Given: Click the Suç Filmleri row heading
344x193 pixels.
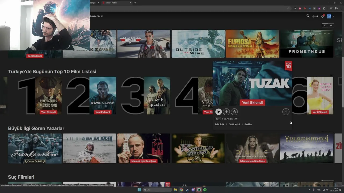Looking at the screenshot, I should pyautogui.click(x=21, y=177).
